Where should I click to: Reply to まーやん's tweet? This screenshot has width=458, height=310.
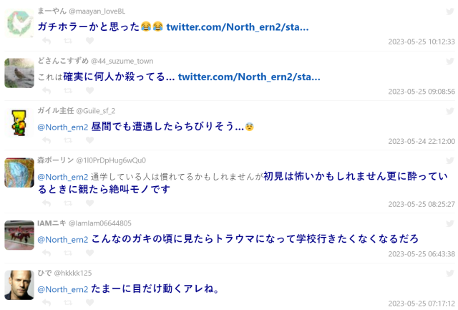click(47, 41)
